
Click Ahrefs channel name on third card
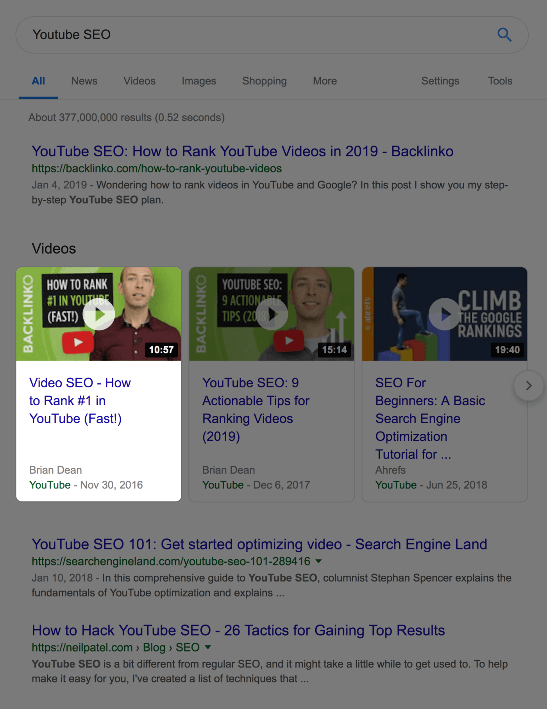tap(391, 470)
